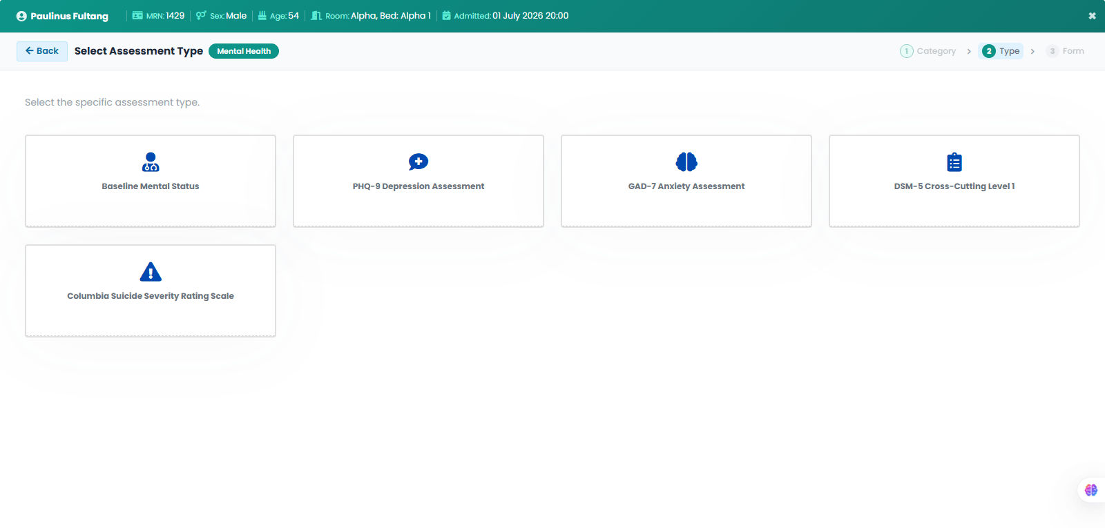Click the MRN id card icon
This screenshot has height=528, width=1105.
tap(137, 15)
